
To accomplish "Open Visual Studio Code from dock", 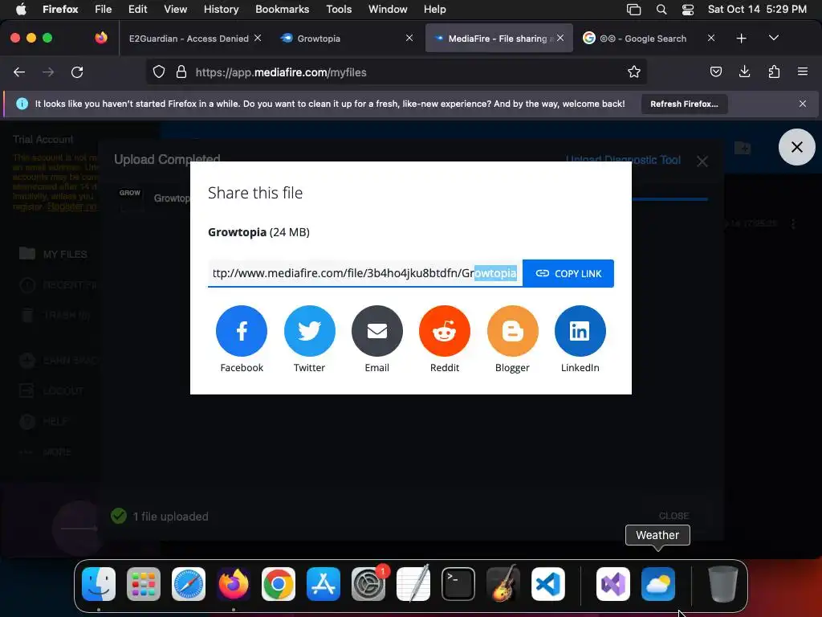I will (547, 584).
